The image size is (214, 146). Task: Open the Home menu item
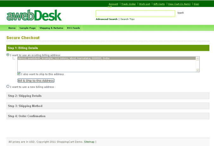(x=12, y=28)
